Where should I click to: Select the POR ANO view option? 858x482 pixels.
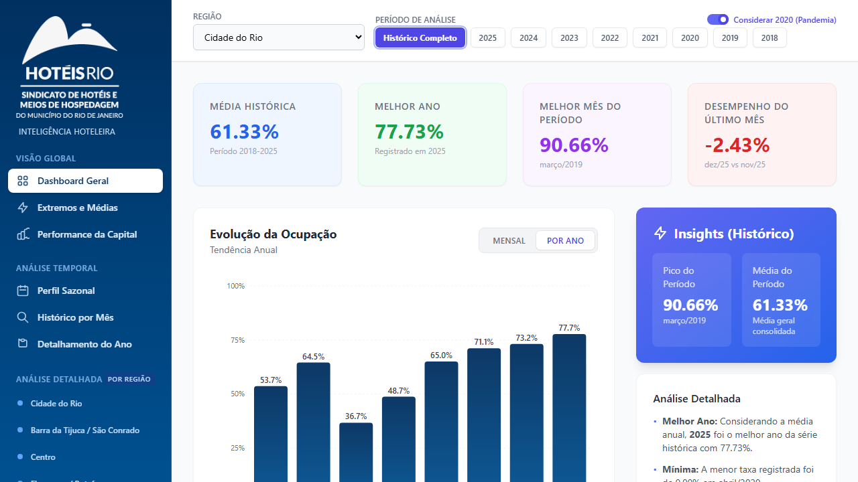pos(565,240)
